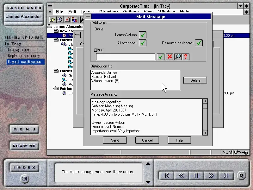Viewport: 253px width, 190px height.
Task: Click the up arrow beside tutorial caption
Action: point(148,163)
